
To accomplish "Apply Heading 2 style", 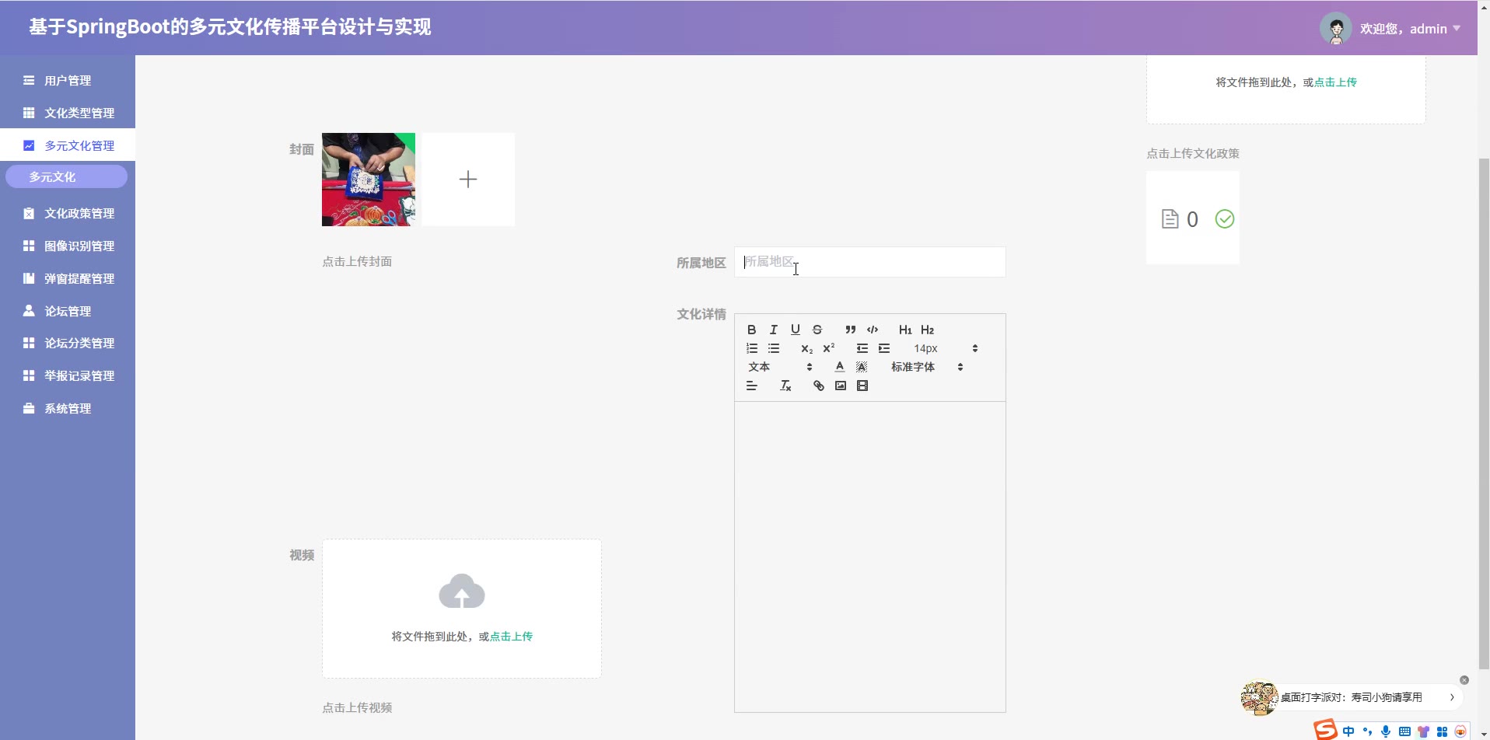I will click(x=927, y=330).
